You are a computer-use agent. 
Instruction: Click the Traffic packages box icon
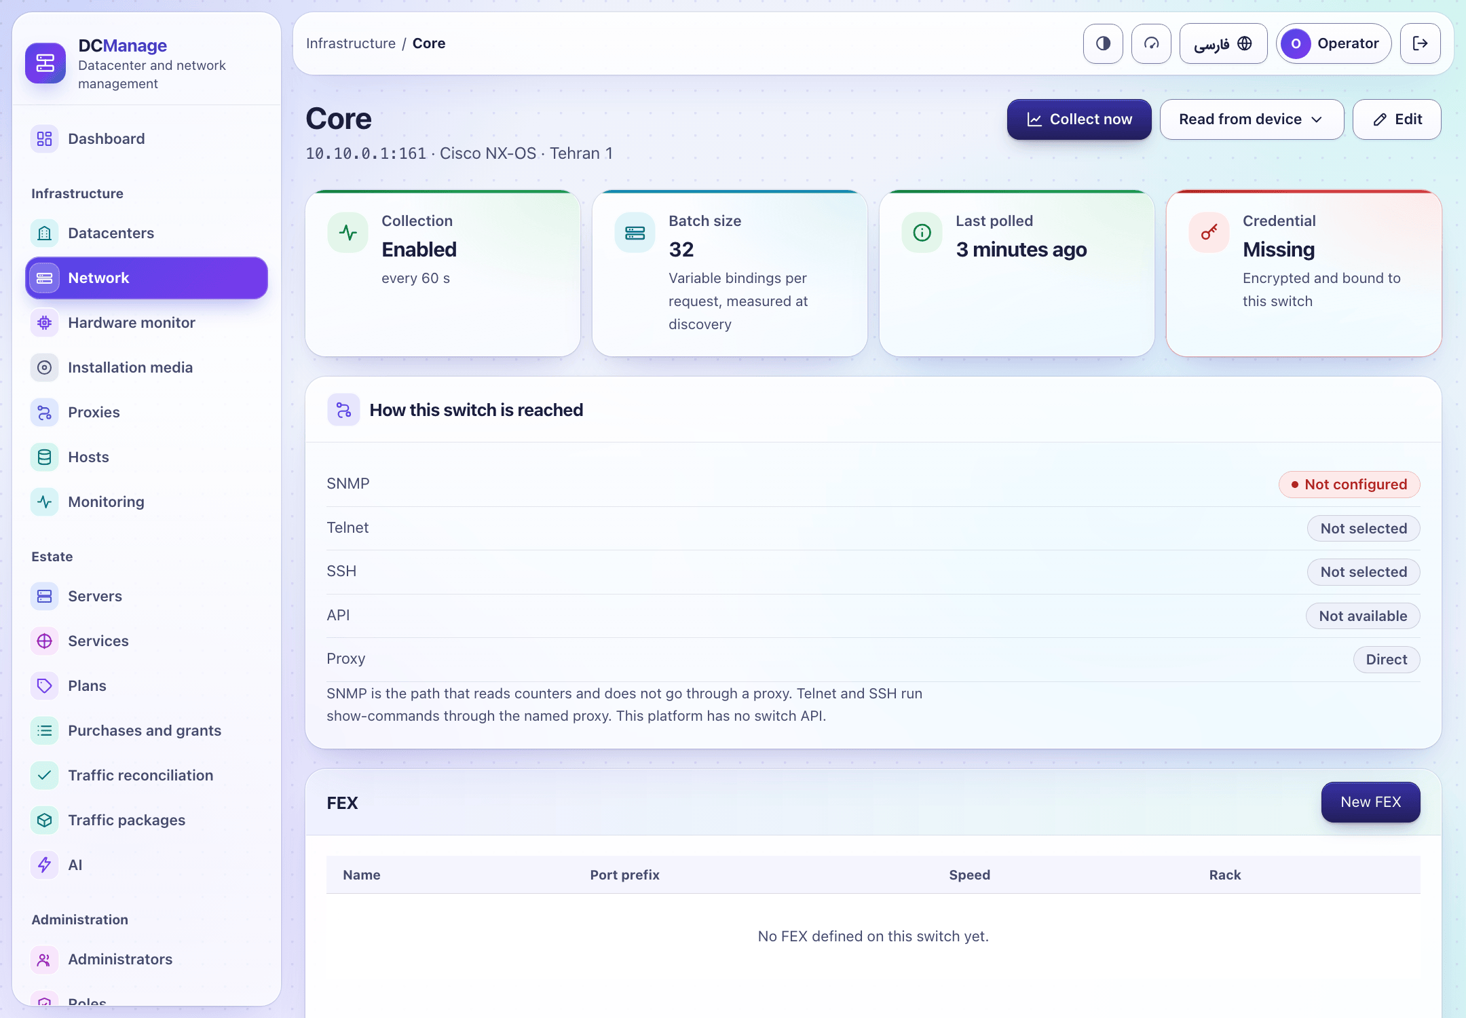[x=45, y=821]
